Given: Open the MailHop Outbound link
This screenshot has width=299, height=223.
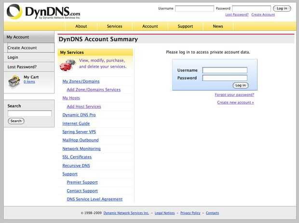Looking at the screenshot, I should (81, 140).
